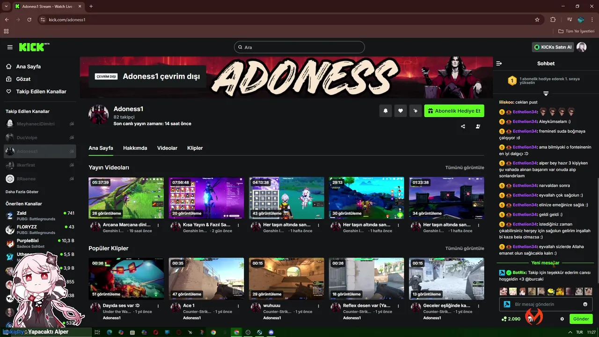Switch to Videolar tab

point(167,148)
